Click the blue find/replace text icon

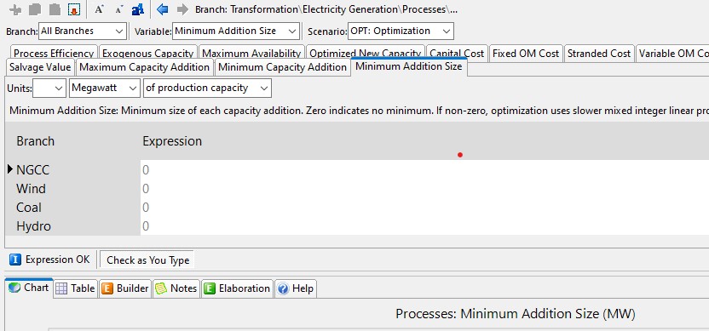[x=137, y=9]
